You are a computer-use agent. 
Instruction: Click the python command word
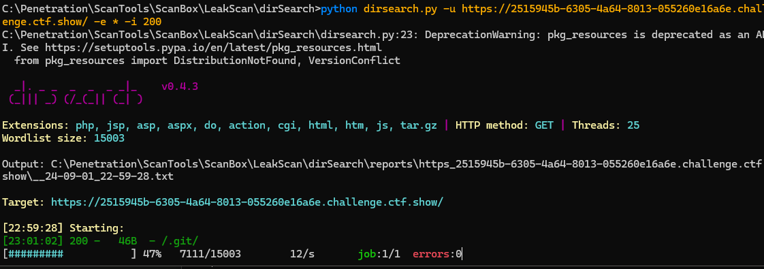(x=339, y=10)
